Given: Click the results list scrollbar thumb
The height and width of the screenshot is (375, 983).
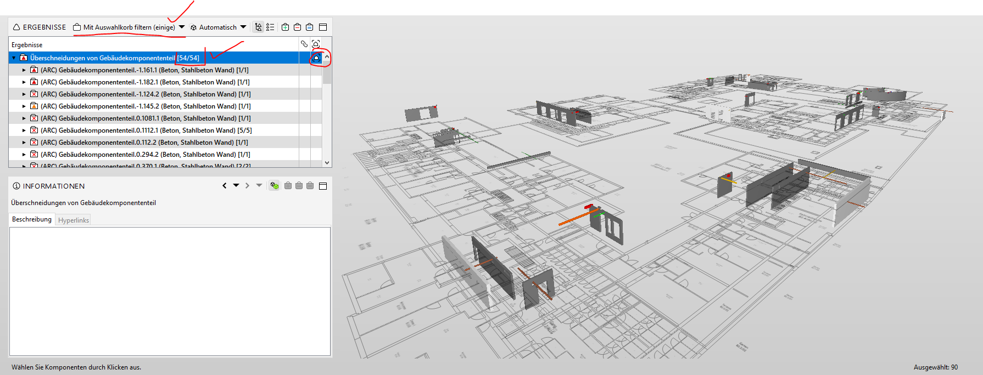Looking at the screenshot, I should point(327,72).
